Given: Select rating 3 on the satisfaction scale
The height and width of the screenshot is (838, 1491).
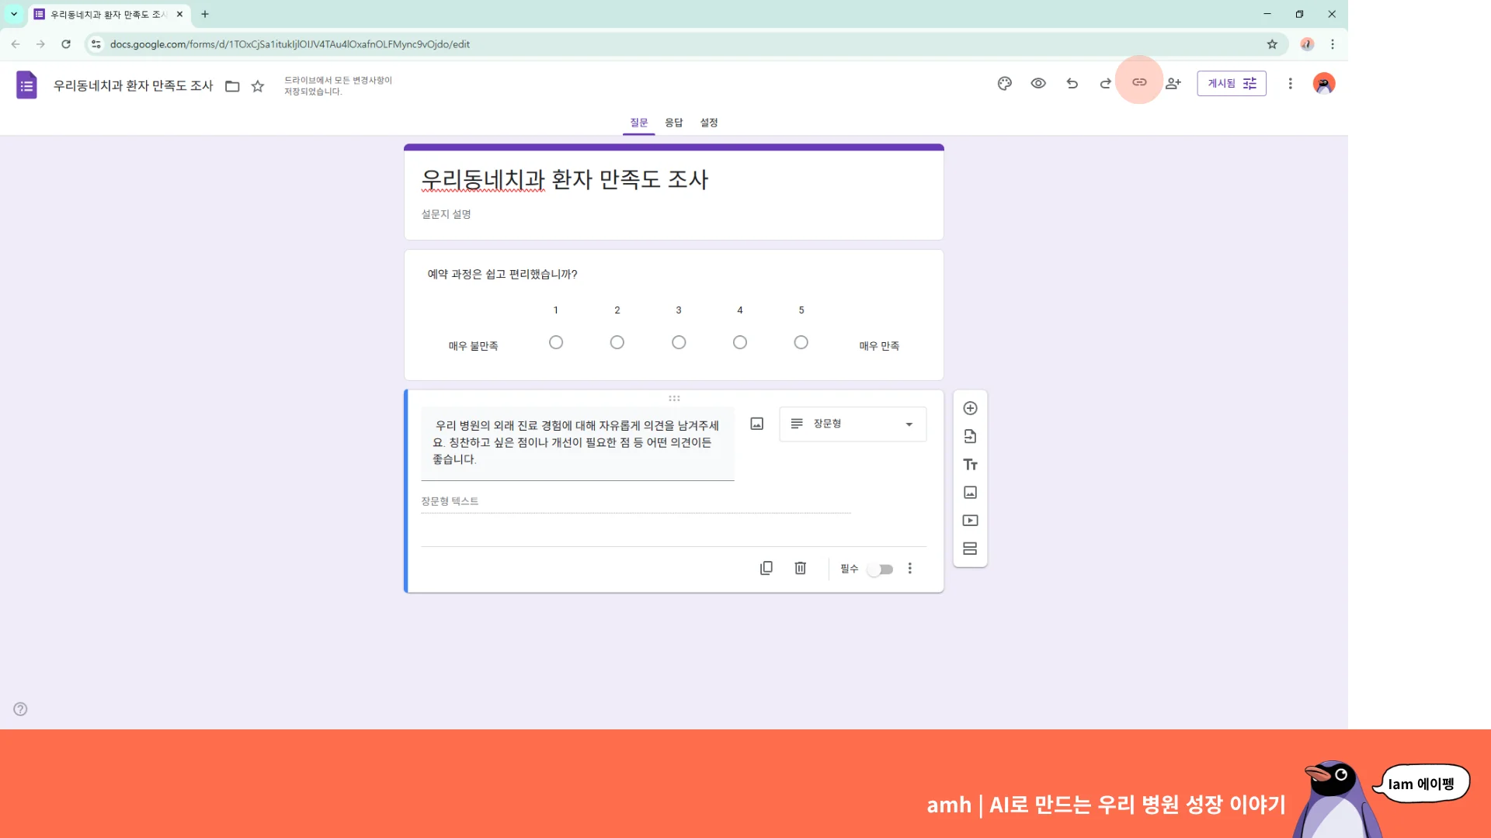Looking at the screenshot, I should point(679,341).
